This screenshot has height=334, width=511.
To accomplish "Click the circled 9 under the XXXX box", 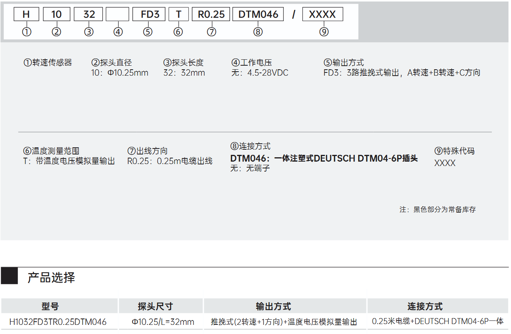I will [x=324, y=32].
